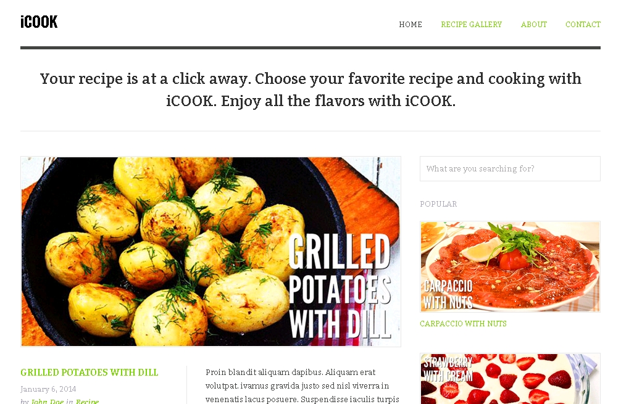This screenshot has height=404, width=621.
Task: Click the search box asking what you're searching for
Action: tap(510, 168)
